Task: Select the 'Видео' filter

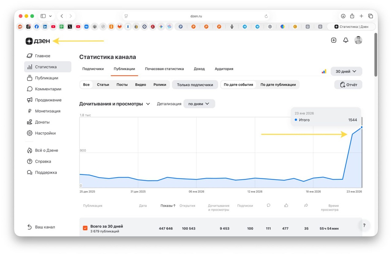Action: tap(140, 85)
